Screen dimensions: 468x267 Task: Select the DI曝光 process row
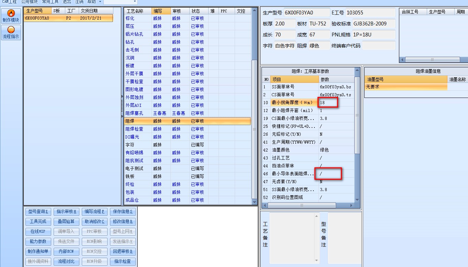[188, 137]
